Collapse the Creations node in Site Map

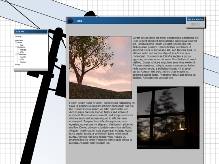(16, 47)
